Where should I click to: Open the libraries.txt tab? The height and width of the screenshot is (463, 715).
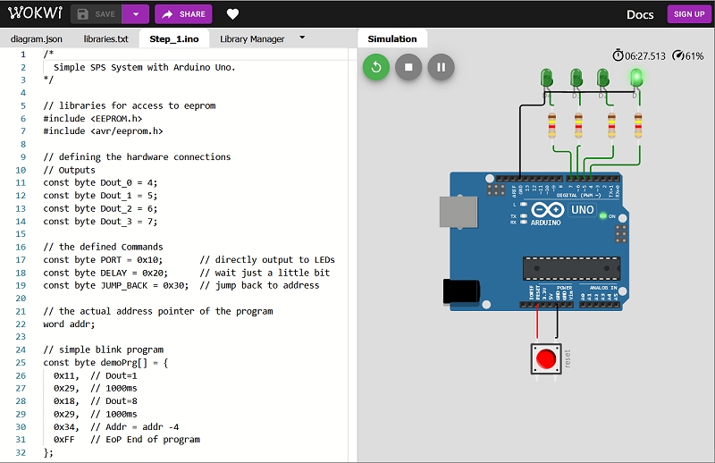[x=106, y=39]
